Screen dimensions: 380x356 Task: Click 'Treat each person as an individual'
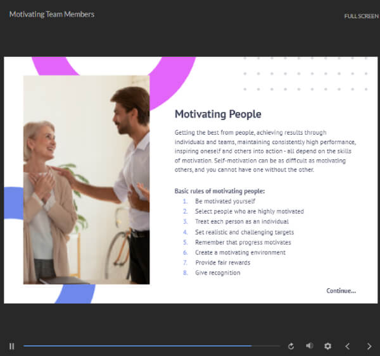(x=241, y=222)
